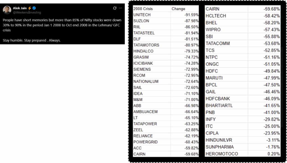The height and width of the screenshot is (163, 287).
Task: Click the UNITECH row cell
Action: pos(152,15)
